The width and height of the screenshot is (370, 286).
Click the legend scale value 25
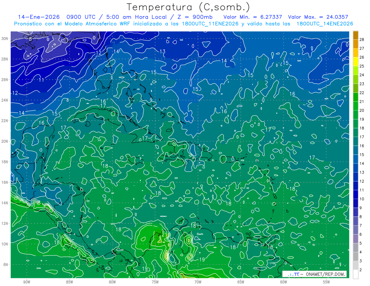(362, 66)
